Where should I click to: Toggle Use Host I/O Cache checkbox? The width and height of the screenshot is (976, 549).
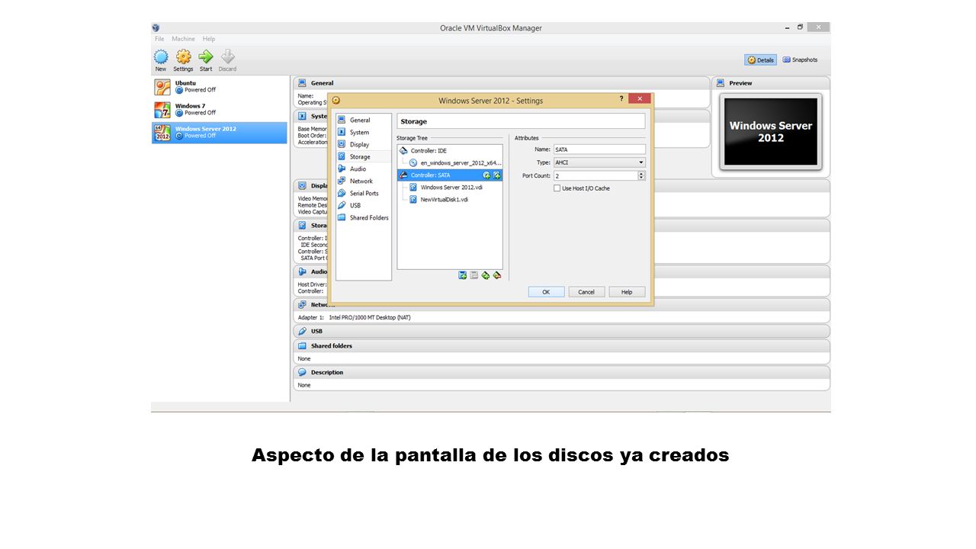coord(557,188)
